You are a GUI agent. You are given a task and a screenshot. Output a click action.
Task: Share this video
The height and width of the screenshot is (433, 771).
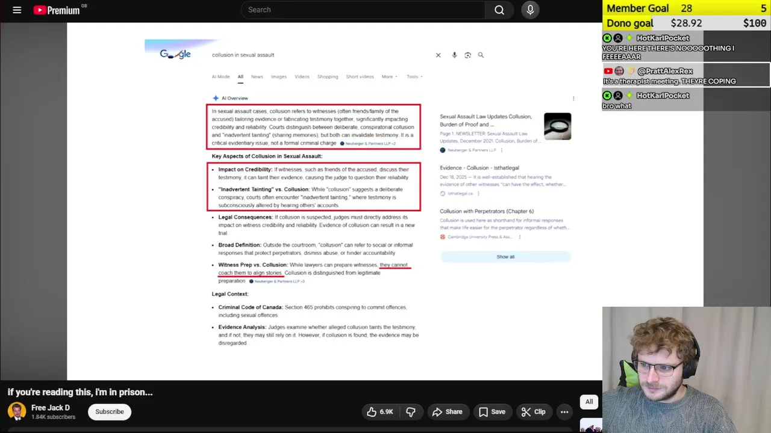click(x=448, y=412)
